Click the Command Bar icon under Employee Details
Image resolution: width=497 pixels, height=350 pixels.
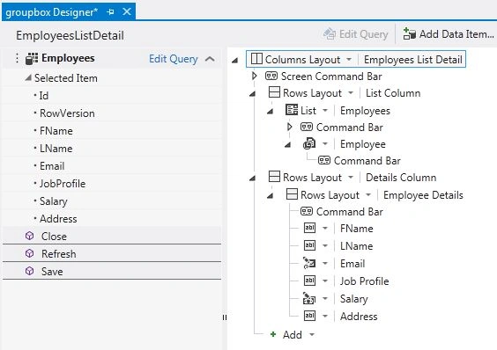tap(307, 211)
